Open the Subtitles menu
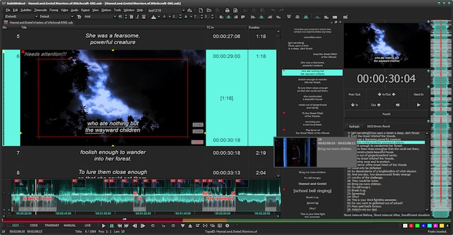Image resolution: width=453 pixels, height=235 pixels. point(26,10)
